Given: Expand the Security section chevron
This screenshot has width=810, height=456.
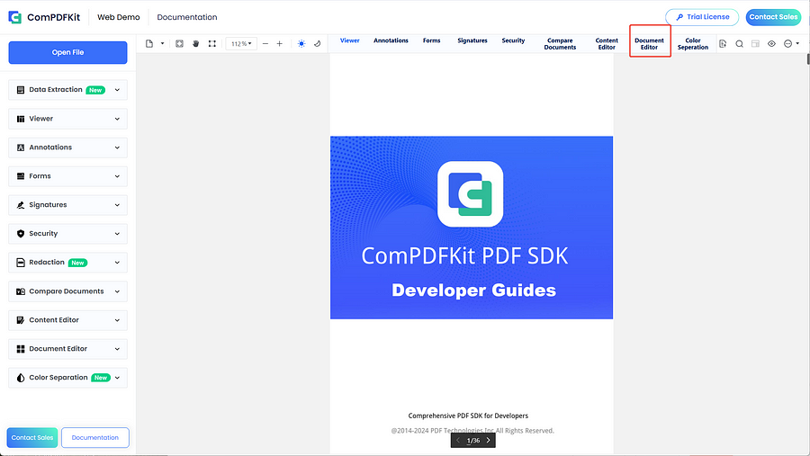Looking at the screenshot, I should click(117, 234).
